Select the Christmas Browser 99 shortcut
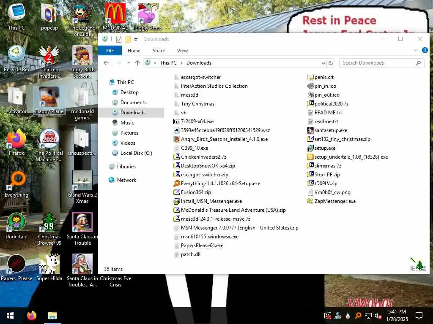 click(49, 229)
